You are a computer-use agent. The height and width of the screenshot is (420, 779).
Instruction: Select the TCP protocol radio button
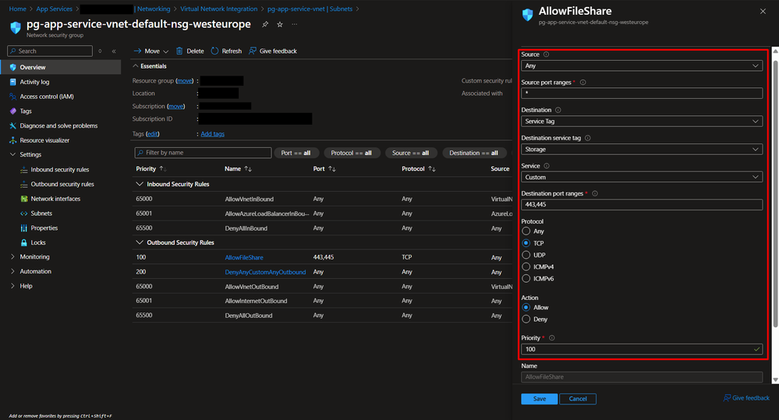pos(526,243)
